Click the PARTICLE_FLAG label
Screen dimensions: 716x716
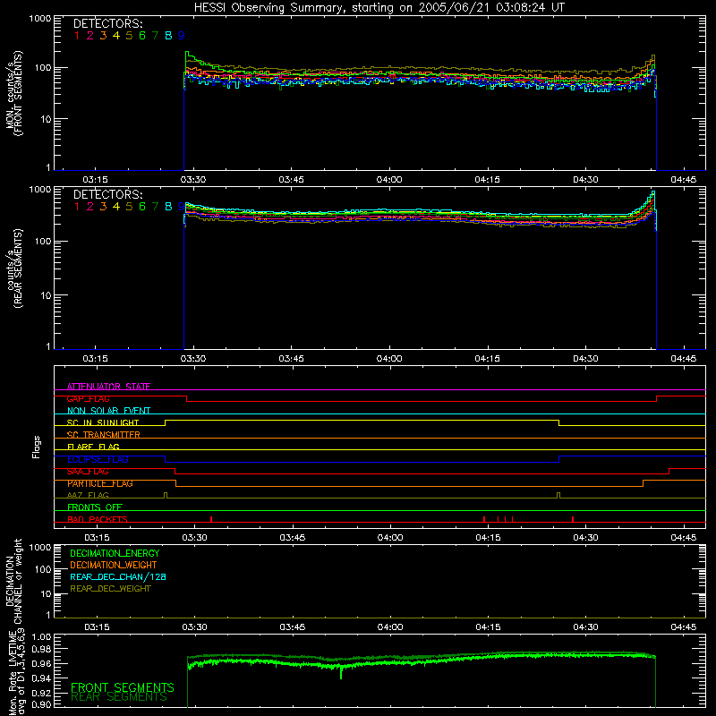tap(100, 483)
